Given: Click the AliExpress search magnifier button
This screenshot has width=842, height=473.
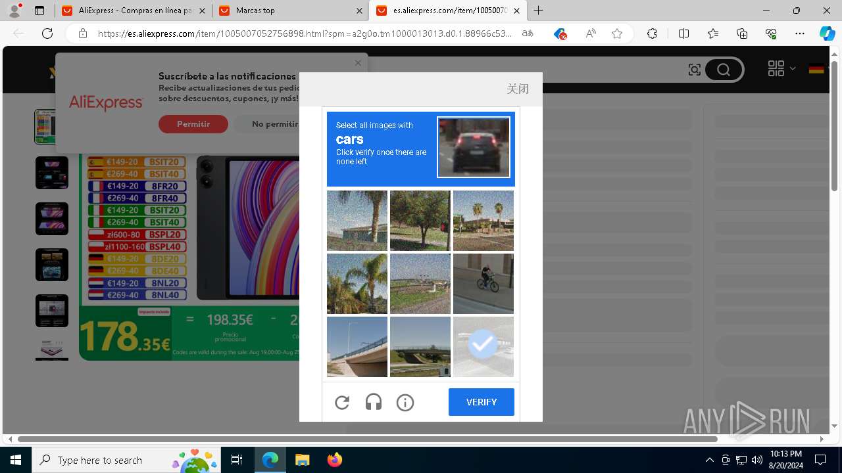Looking at the screenshot, I should (724, 70).
